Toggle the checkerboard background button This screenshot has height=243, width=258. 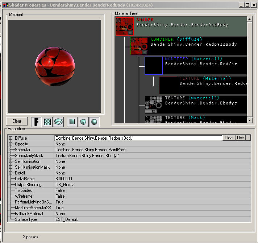click(47, 122)
